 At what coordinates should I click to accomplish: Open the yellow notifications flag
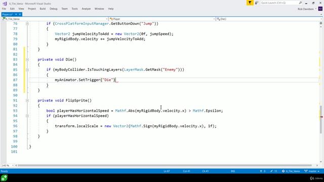250,3
